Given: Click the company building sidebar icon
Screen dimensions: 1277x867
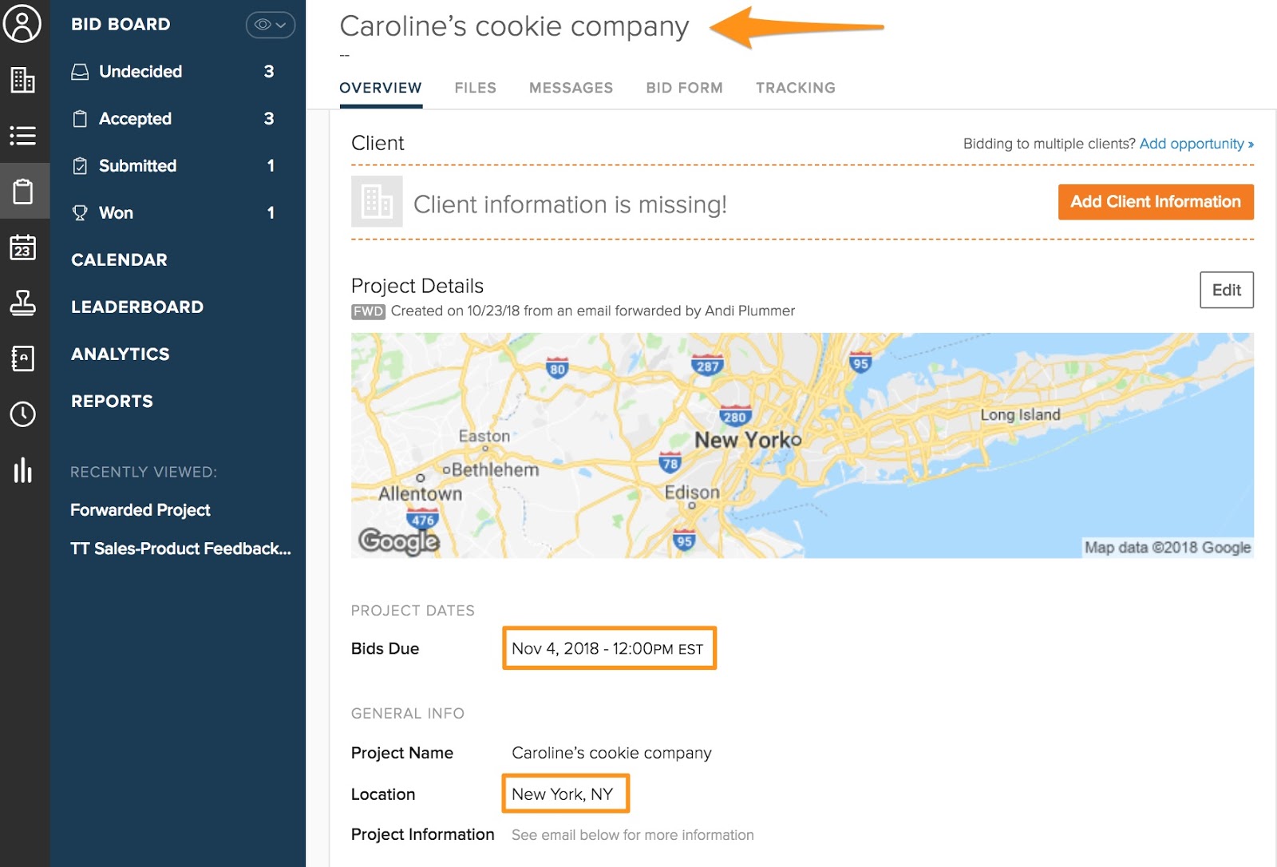Looking at the screenshot, I should [x=22, y=80].
